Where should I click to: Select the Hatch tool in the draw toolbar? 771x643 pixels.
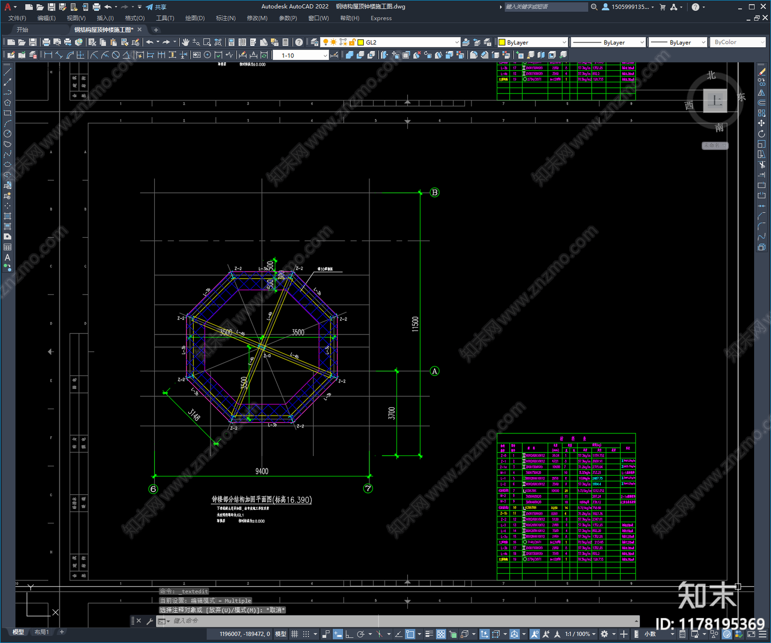coord(7,216)
